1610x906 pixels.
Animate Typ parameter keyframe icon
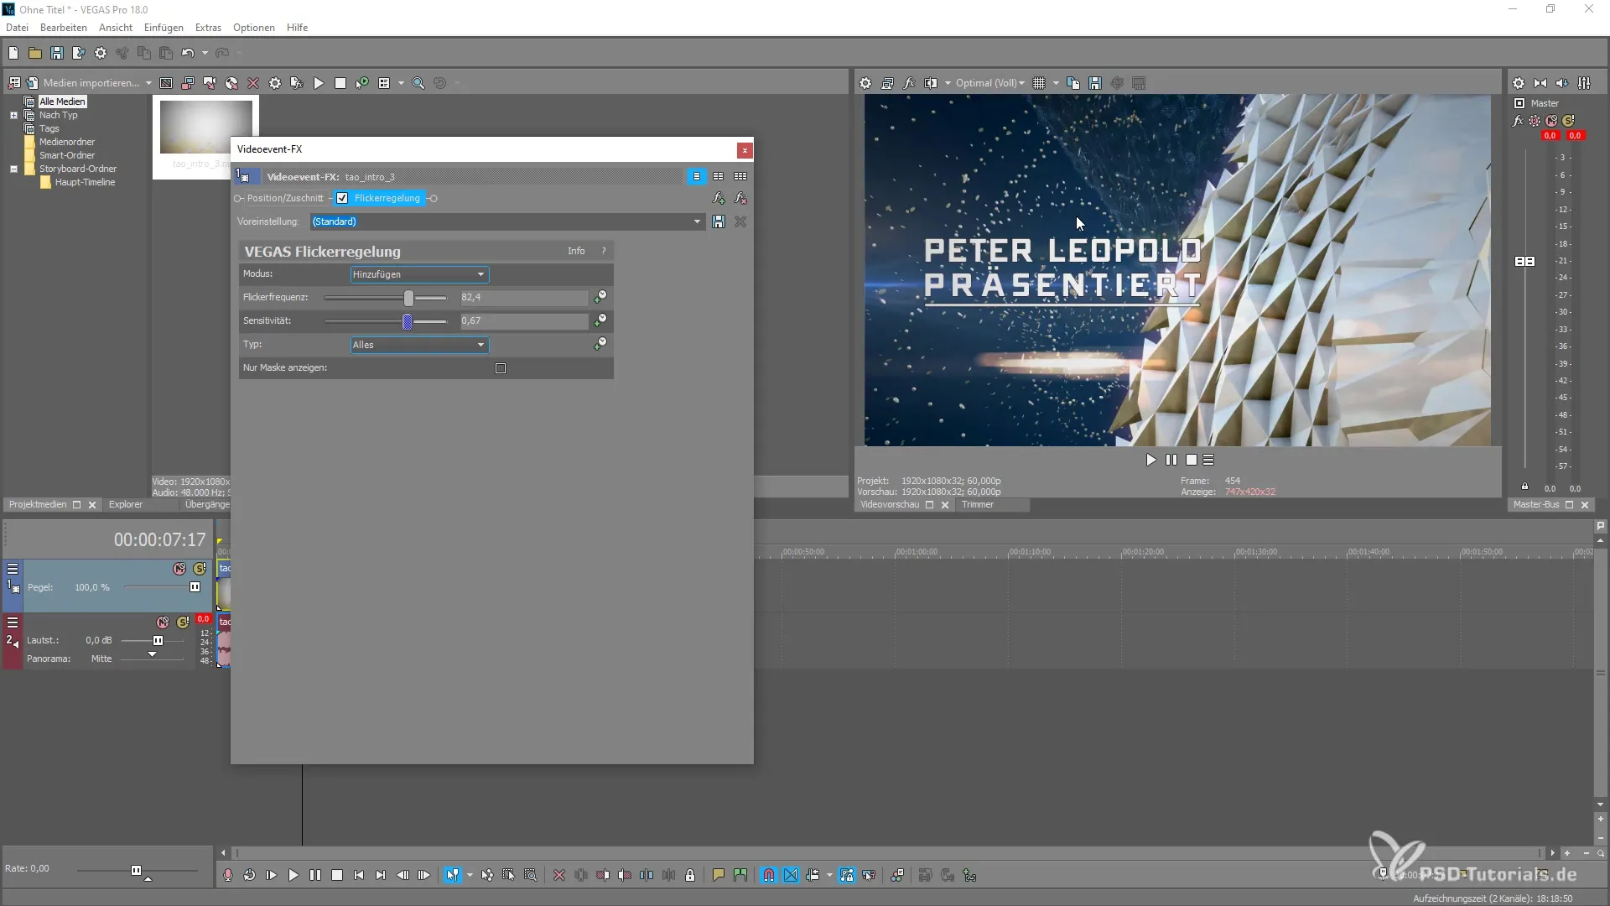(x=600, y=344)
